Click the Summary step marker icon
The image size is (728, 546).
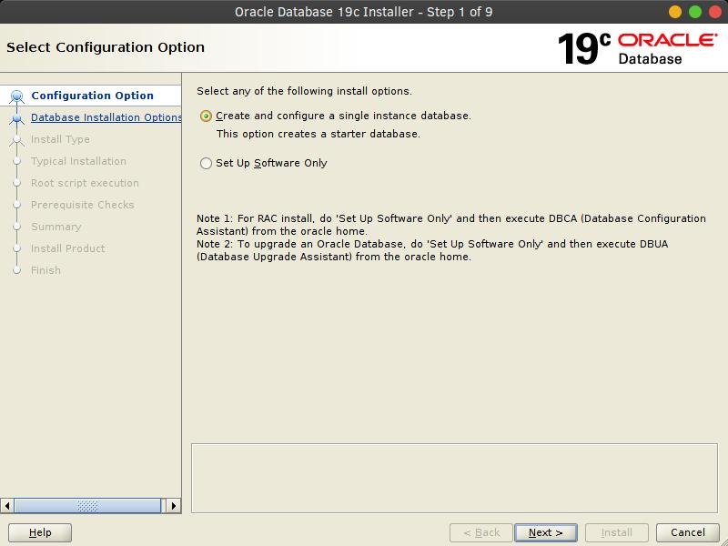[x=17, y=227]
